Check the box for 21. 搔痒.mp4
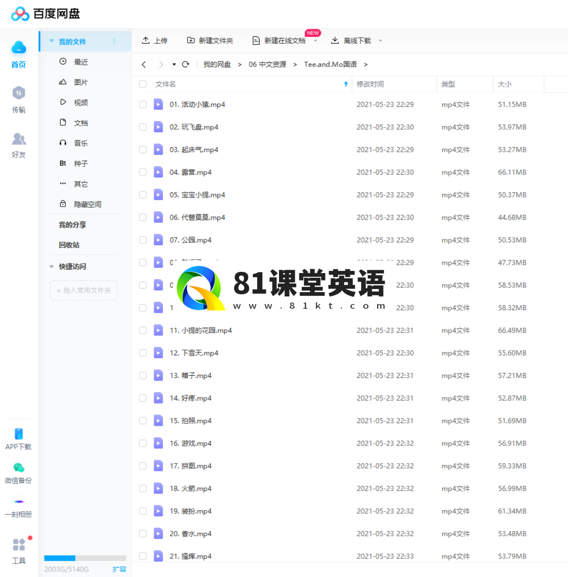The image size is (568, 577). [143, 556]
